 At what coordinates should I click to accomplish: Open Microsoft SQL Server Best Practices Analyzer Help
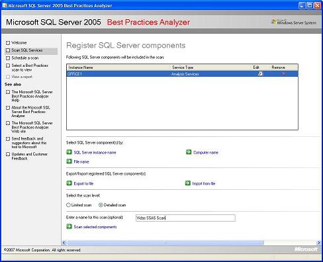pyautogui.click(x=32, y=96)
